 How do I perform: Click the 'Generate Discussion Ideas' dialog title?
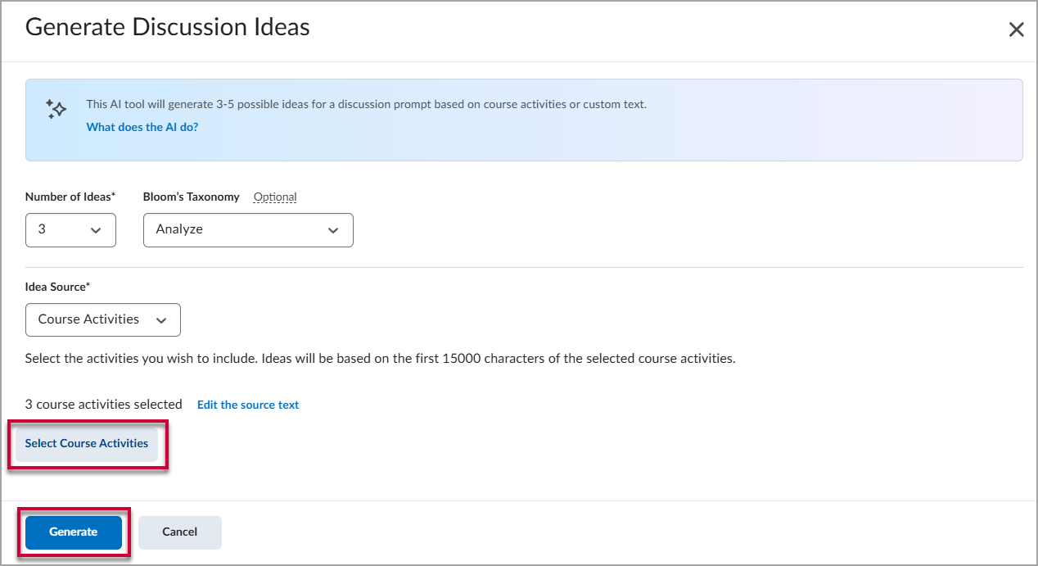click(168, 27)
